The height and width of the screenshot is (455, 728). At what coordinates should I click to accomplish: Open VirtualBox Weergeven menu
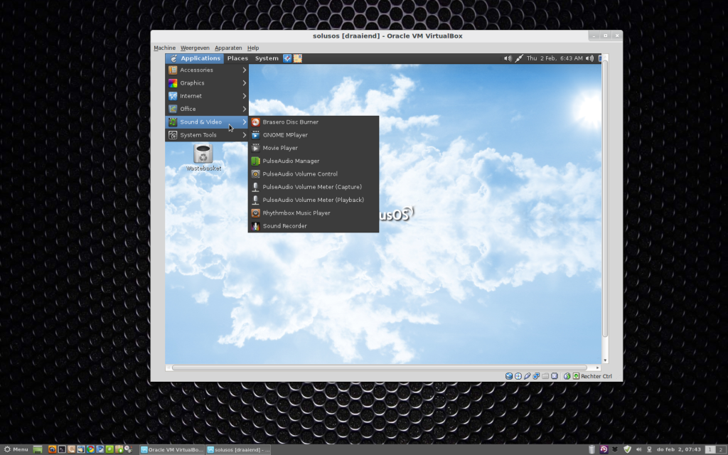point(195,48)
